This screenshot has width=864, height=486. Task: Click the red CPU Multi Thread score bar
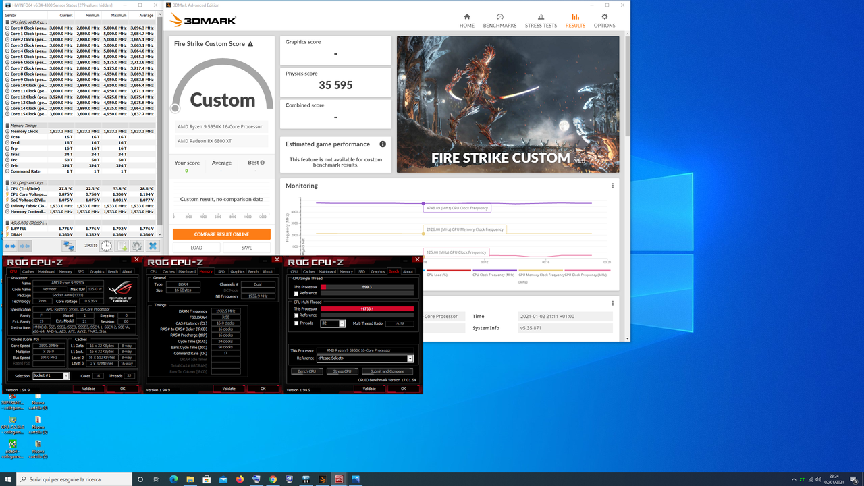click(367, 308)
